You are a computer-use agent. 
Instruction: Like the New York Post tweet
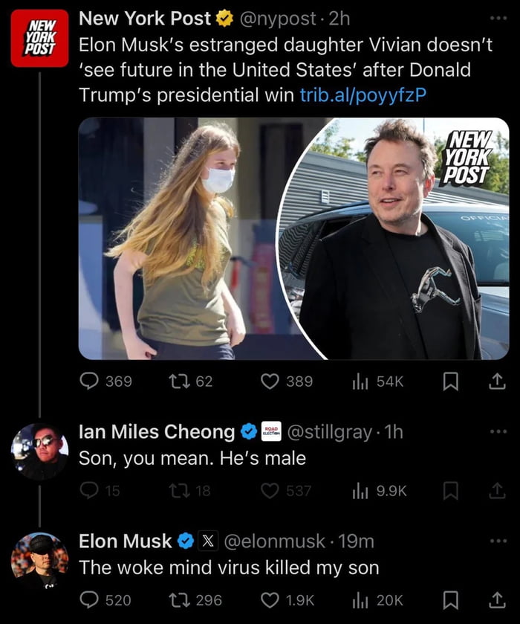[x=270, y=382]
